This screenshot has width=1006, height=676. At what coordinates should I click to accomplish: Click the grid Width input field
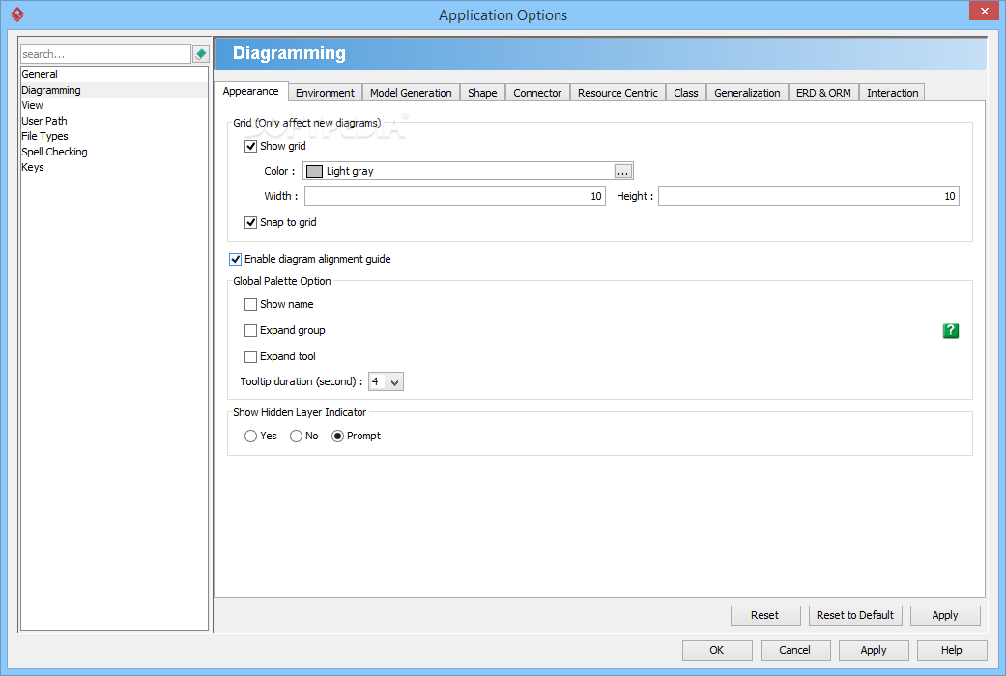click(x=455, y=196)
